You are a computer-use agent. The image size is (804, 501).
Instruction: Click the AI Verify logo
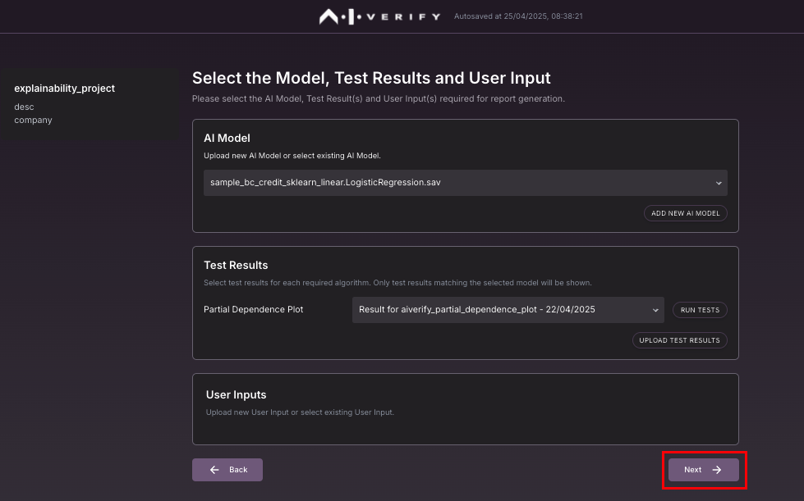pyautogui.click(x=379, y=16)
